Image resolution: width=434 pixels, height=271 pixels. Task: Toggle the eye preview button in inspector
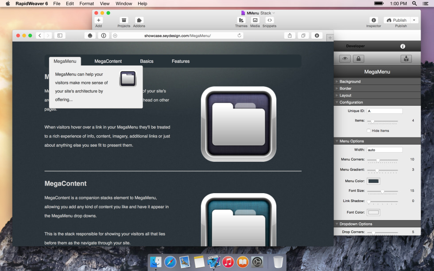[345, 58]
